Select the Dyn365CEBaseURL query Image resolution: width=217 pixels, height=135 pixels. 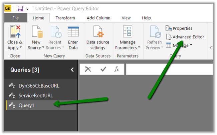click(x=39, y=86)
